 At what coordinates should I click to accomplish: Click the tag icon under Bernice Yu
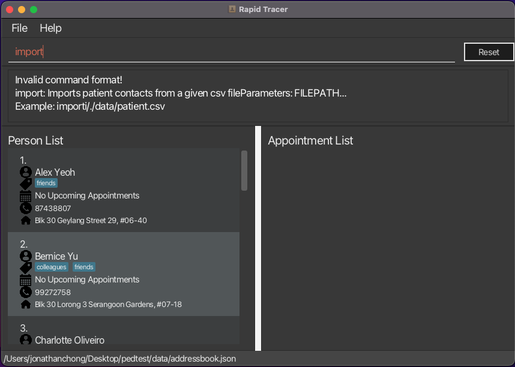click(26, 267)
